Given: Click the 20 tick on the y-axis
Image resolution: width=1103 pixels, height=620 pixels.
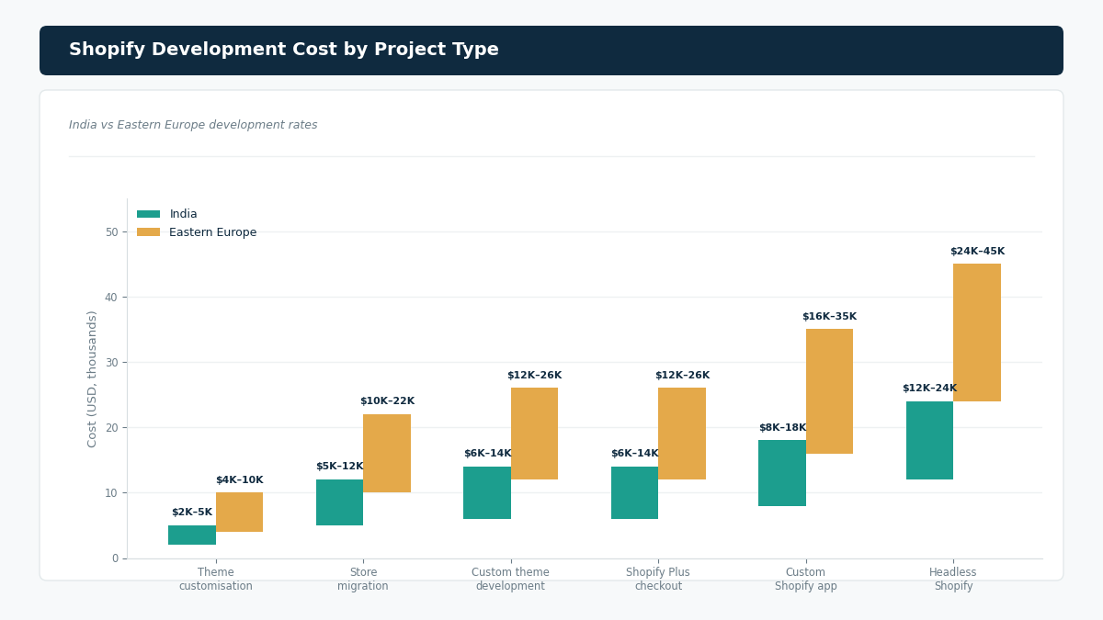Looking at the screenshot, I should (111, 427).
